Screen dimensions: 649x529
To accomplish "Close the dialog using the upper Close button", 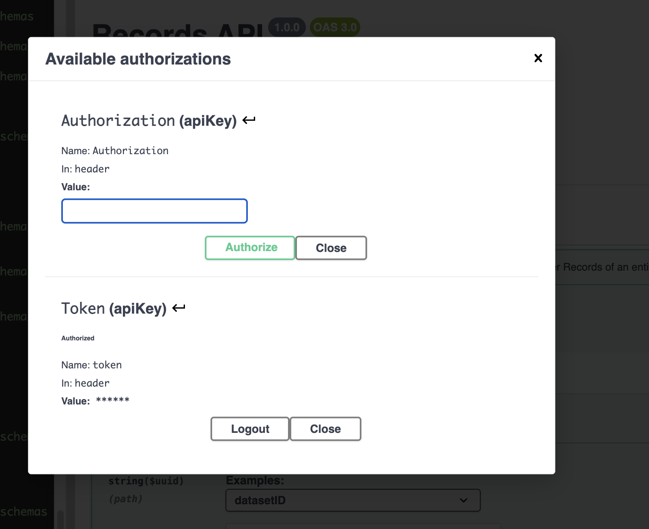I will (331, 247).
